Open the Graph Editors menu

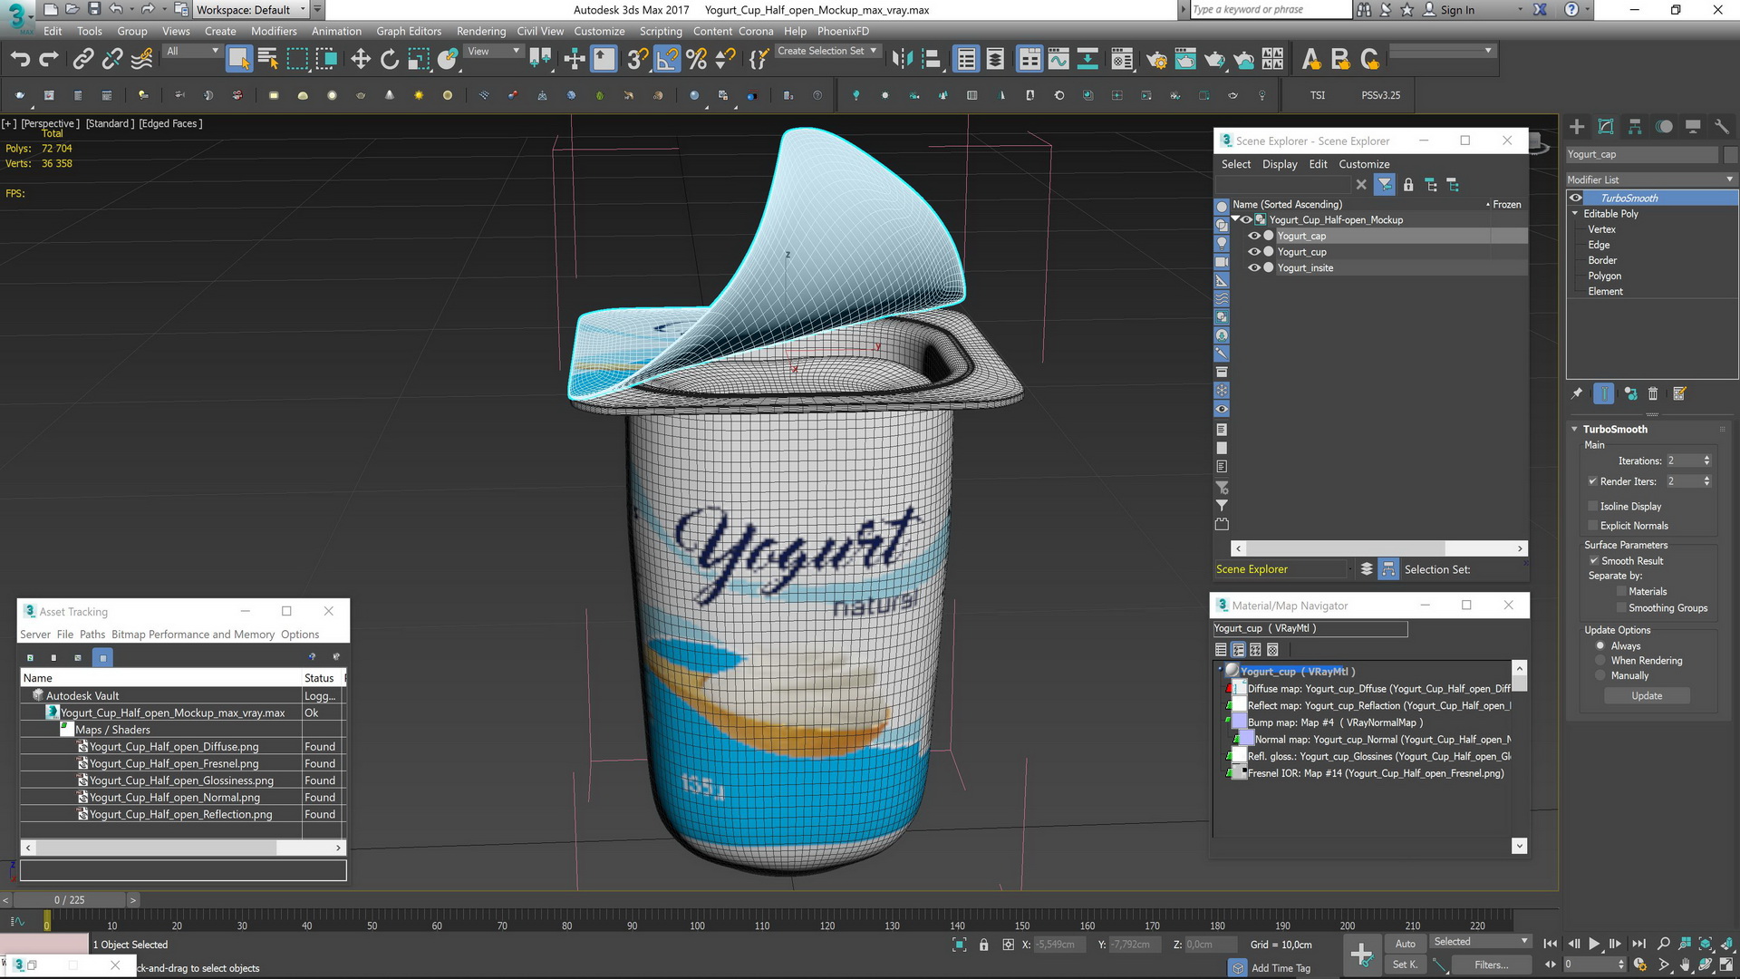click(409, 31)
